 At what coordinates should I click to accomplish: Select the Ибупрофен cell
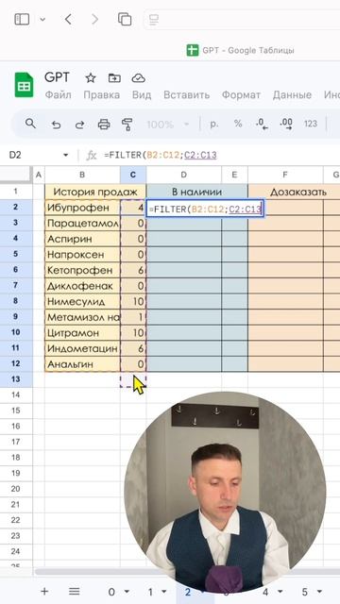pyautogui.click(x=82, y=208)
